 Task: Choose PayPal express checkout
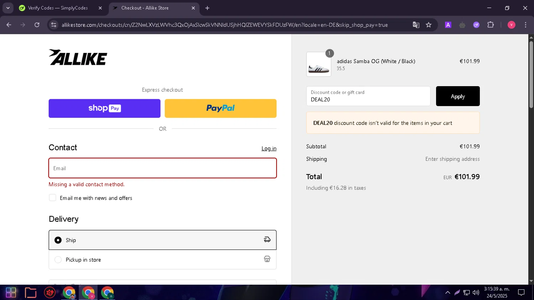(220, 108)
